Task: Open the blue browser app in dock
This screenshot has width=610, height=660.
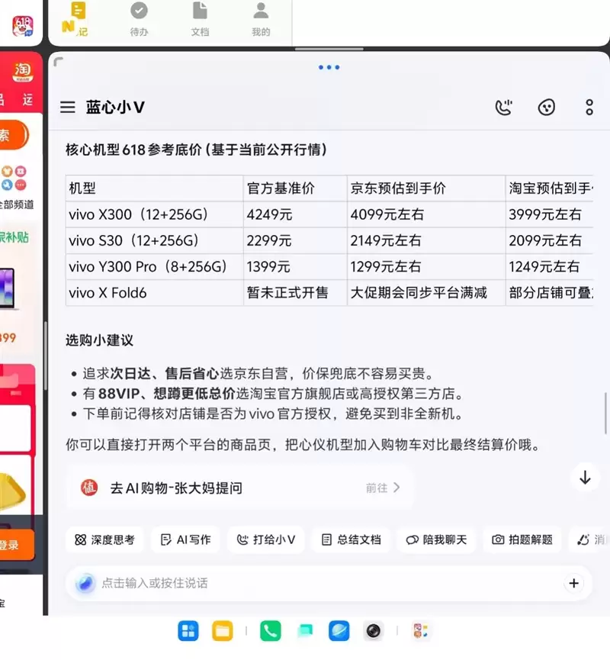Action: pos(339,631)
